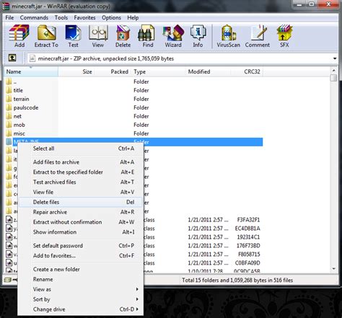
Task: Sort by the Modified column header
Action: [208, 71]
